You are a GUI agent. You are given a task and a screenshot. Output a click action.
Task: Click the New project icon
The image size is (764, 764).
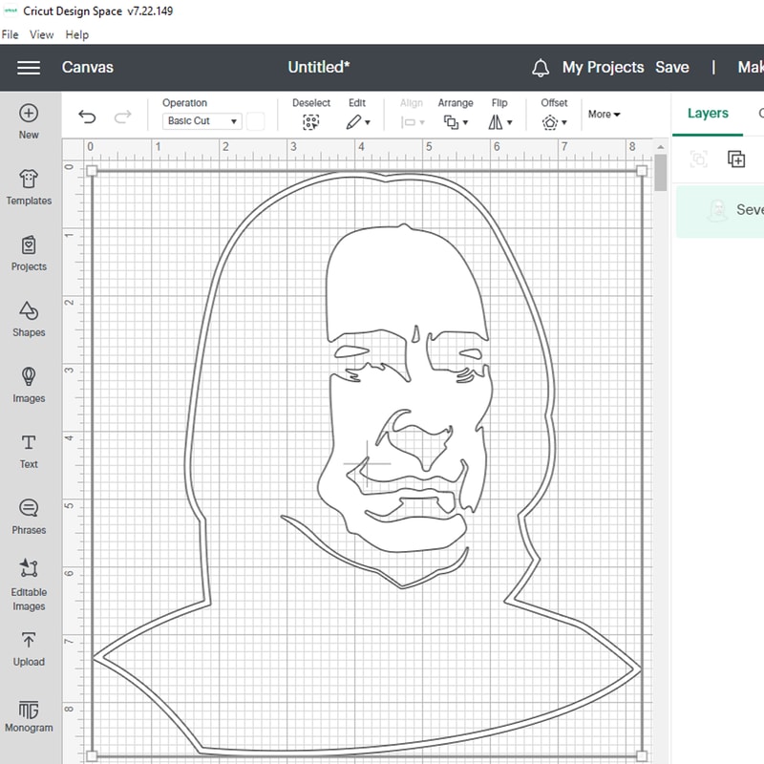click(29, 121)
